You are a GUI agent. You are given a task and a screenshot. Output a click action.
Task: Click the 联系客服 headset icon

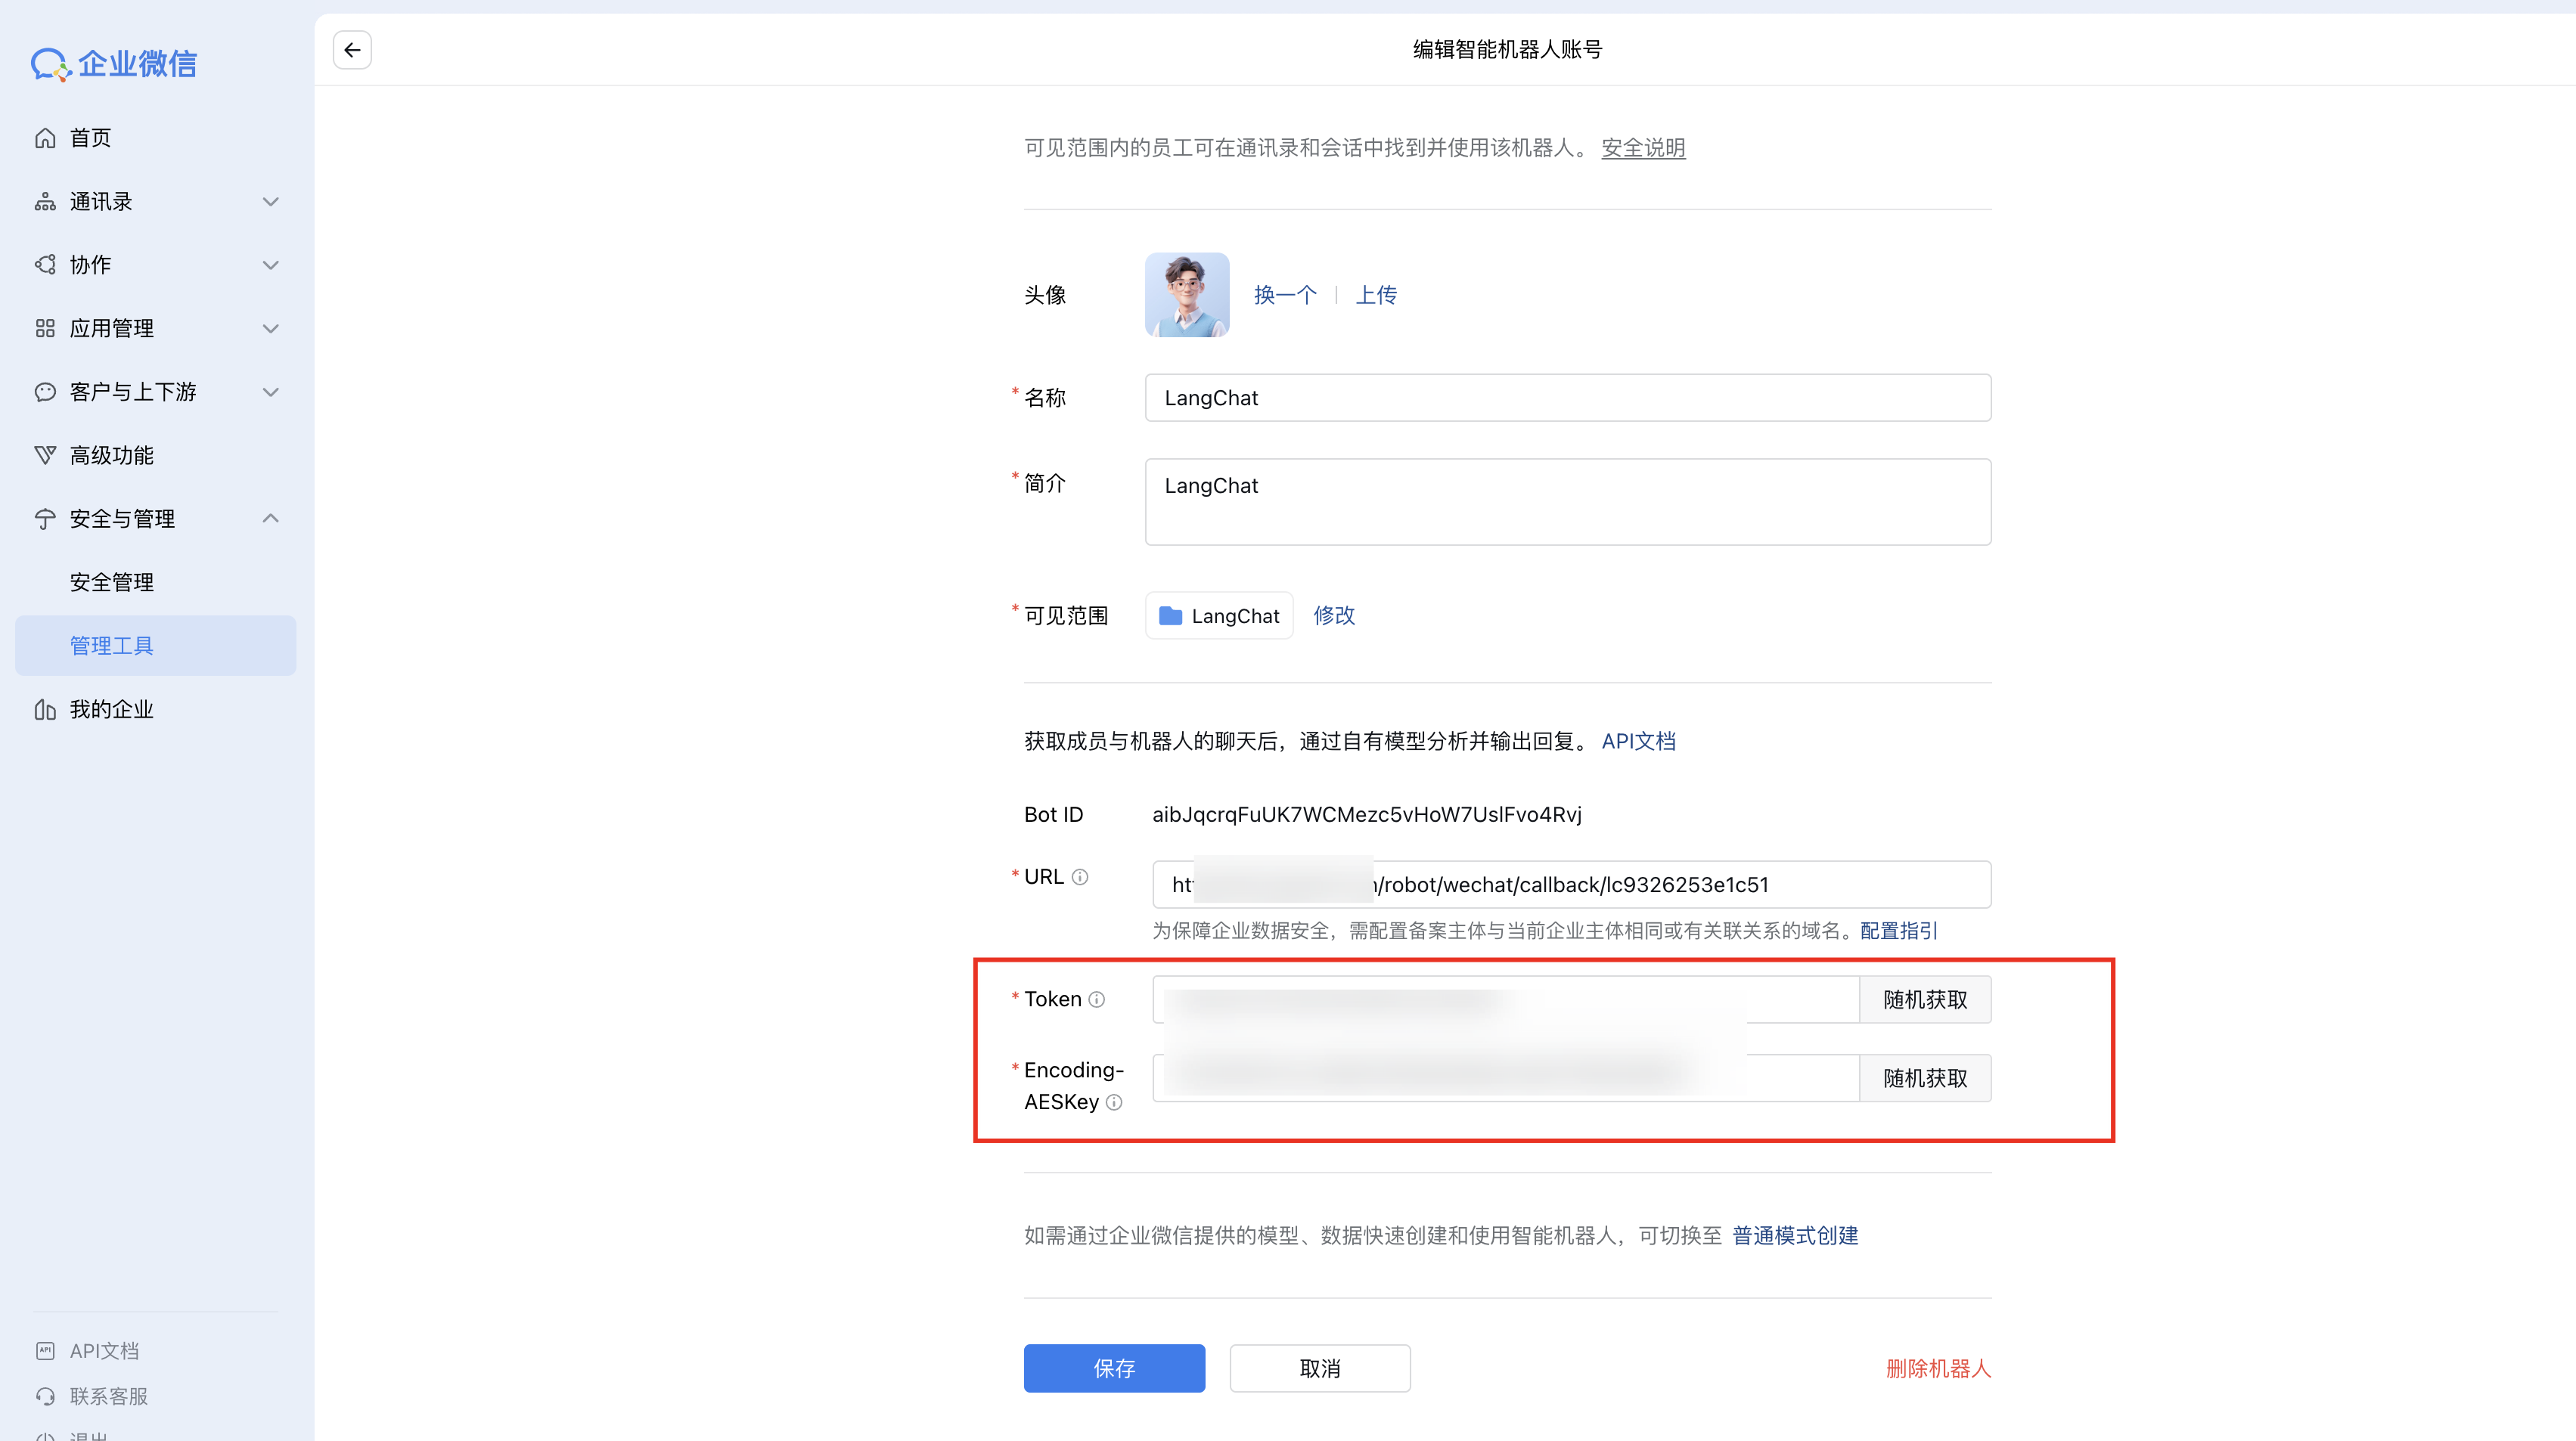tap(45, 1396)
